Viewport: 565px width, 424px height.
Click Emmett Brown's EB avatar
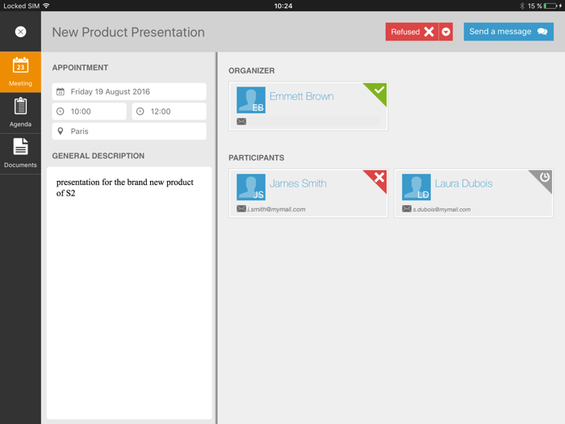coord(251,100)
